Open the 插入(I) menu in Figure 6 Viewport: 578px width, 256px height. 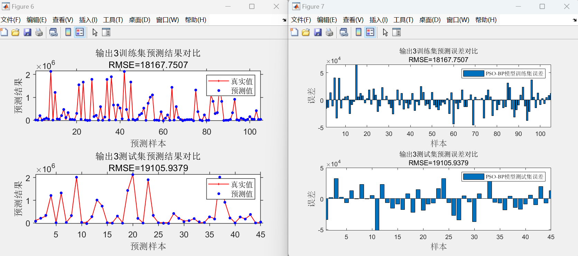coord(88,20)
